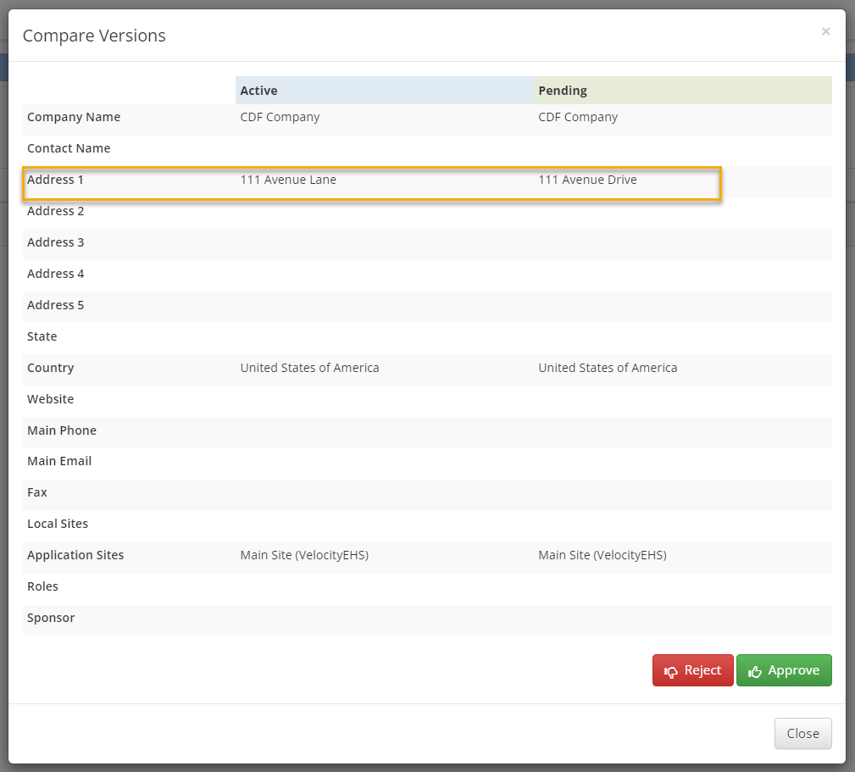Dismiss dialog with the X icon

825,31
